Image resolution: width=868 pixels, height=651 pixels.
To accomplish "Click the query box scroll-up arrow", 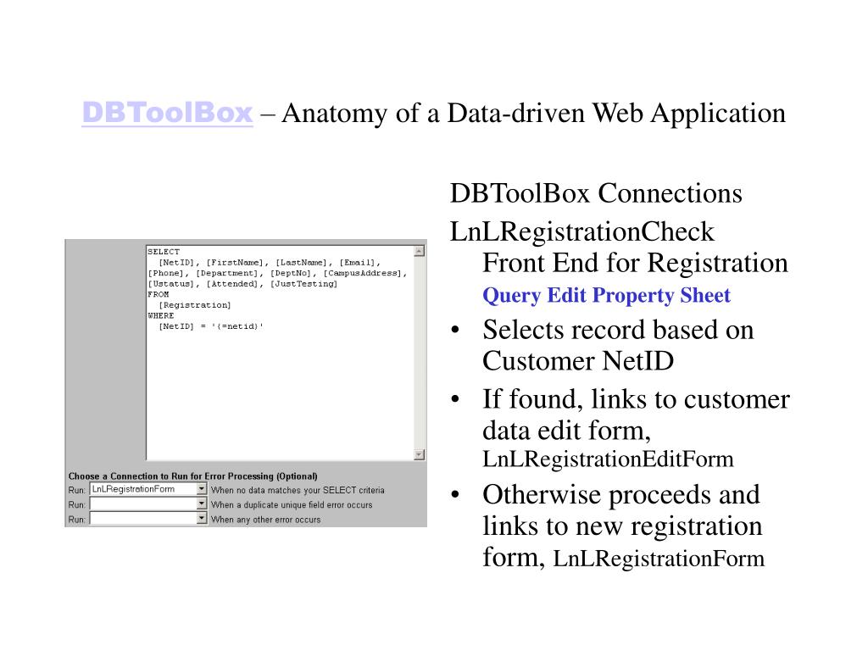I will (420, 251).
